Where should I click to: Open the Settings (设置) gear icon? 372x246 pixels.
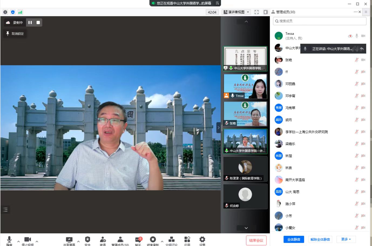pyautogui.click(x=202, y=240)
